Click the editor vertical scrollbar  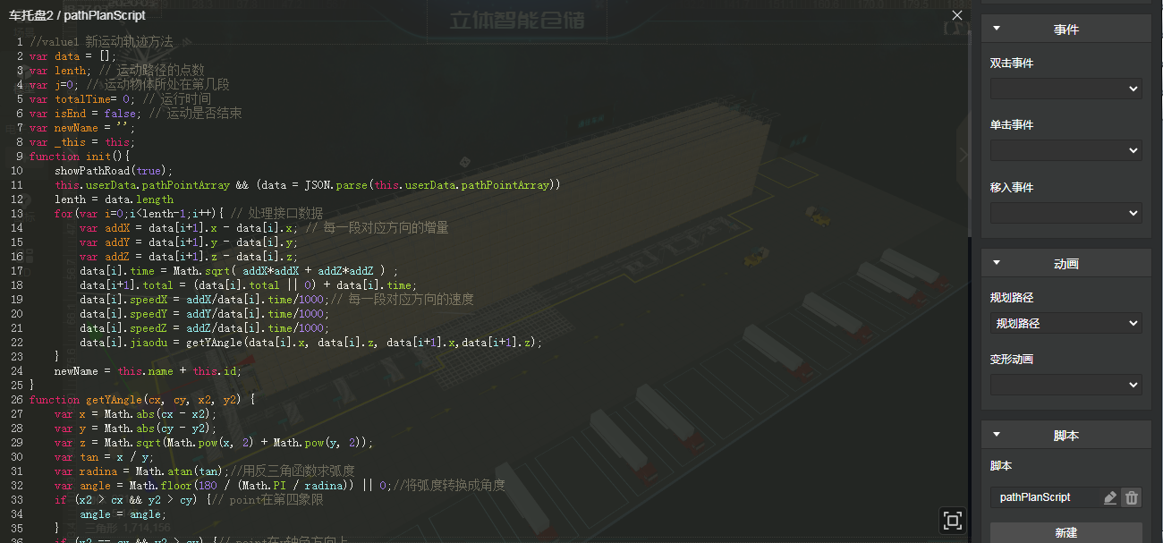click(x=970, y=134)
